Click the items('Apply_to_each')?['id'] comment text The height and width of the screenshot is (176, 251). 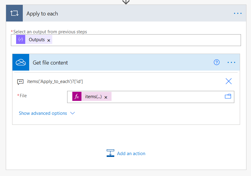tap(55, 81)
